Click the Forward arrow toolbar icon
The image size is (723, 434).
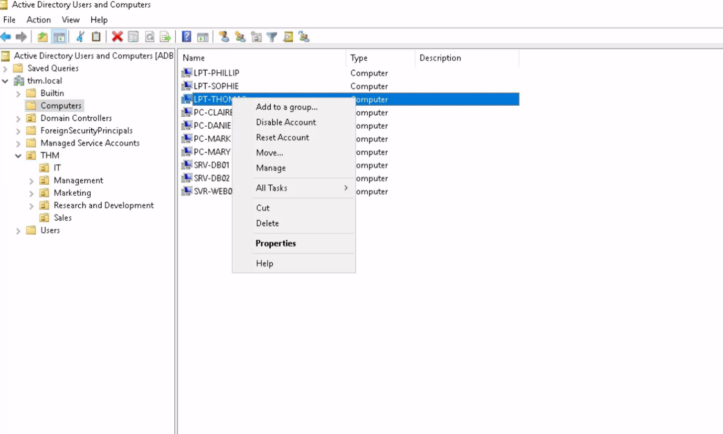[x=21, y=37]
